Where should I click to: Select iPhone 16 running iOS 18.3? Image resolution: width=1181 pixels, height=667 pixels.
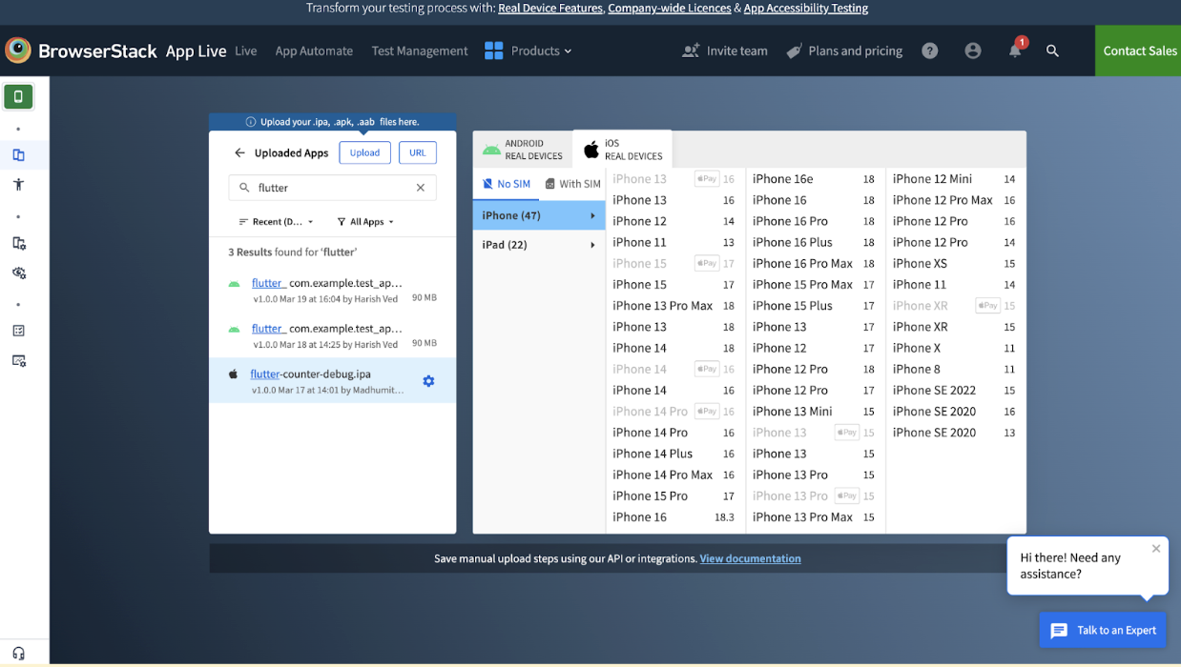674,517
